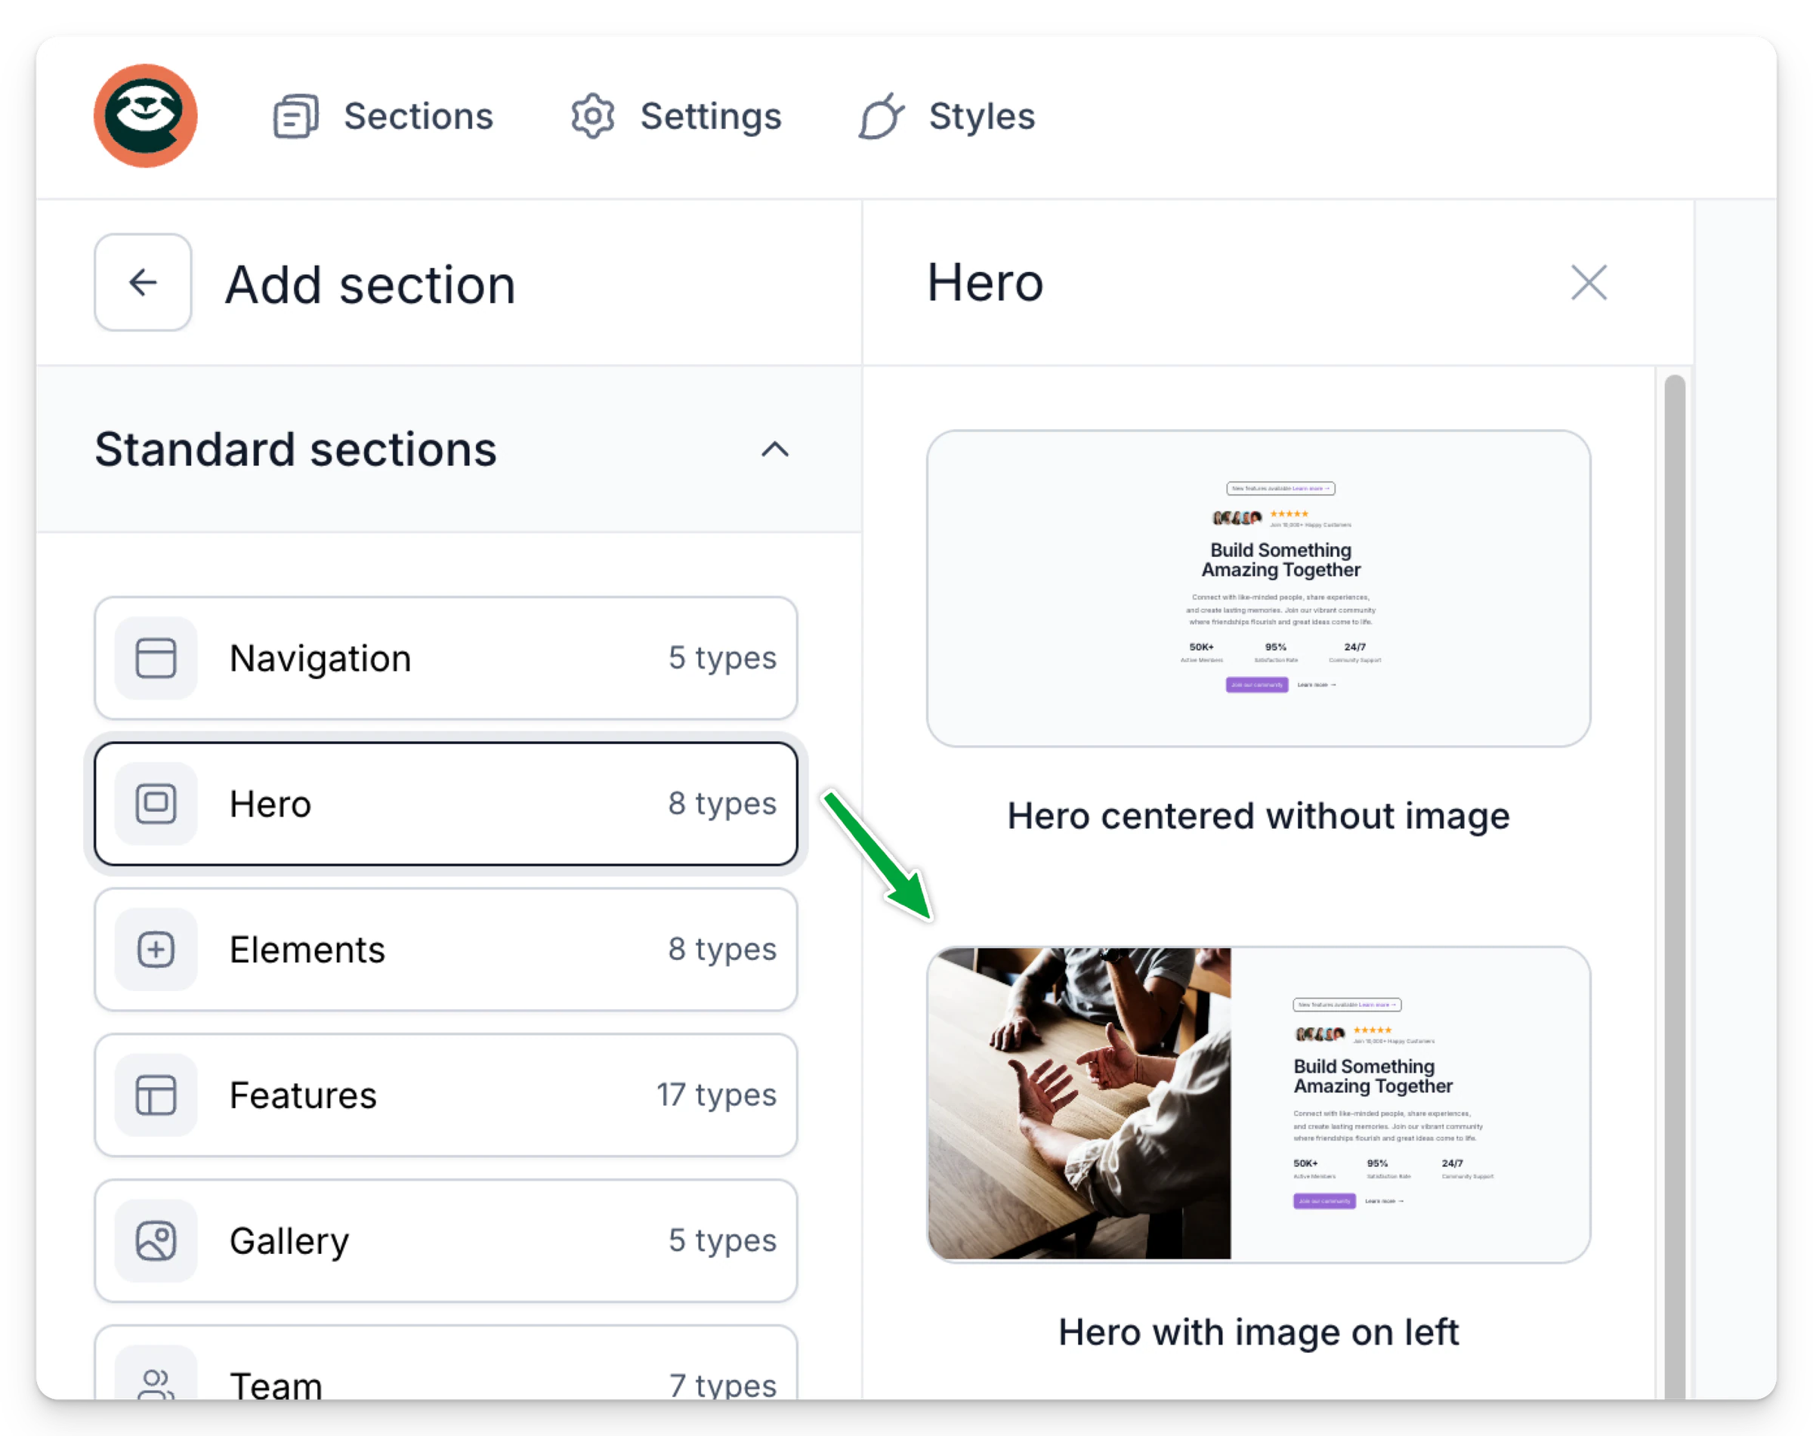Click the sloth logo icon
1813x1436 pixels.
click(x=146, y=116)
